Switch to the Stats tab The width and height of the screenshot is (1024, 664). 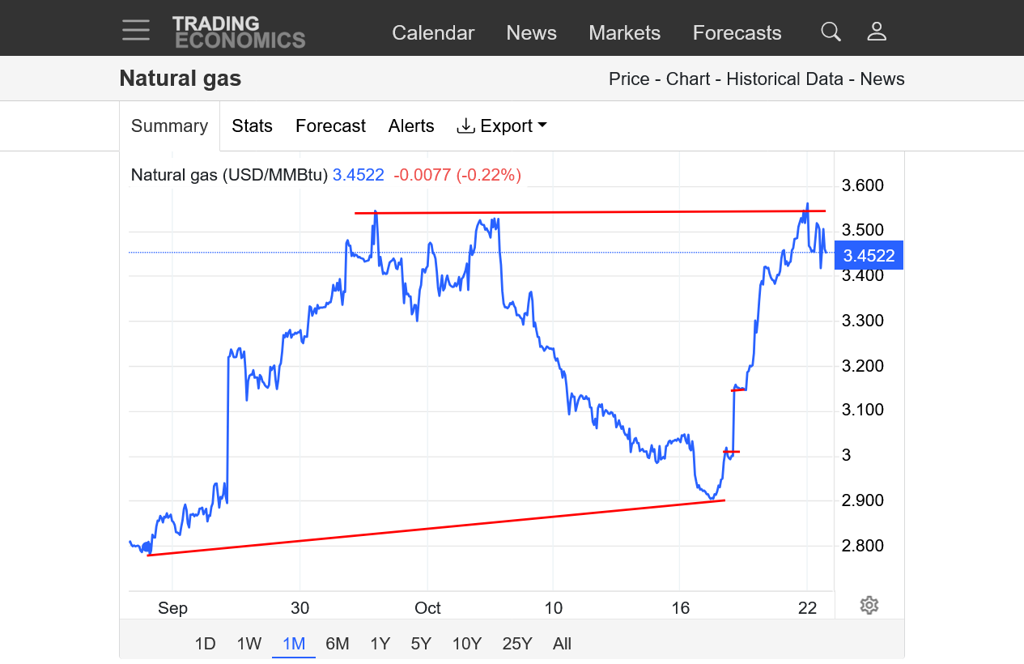252,126
